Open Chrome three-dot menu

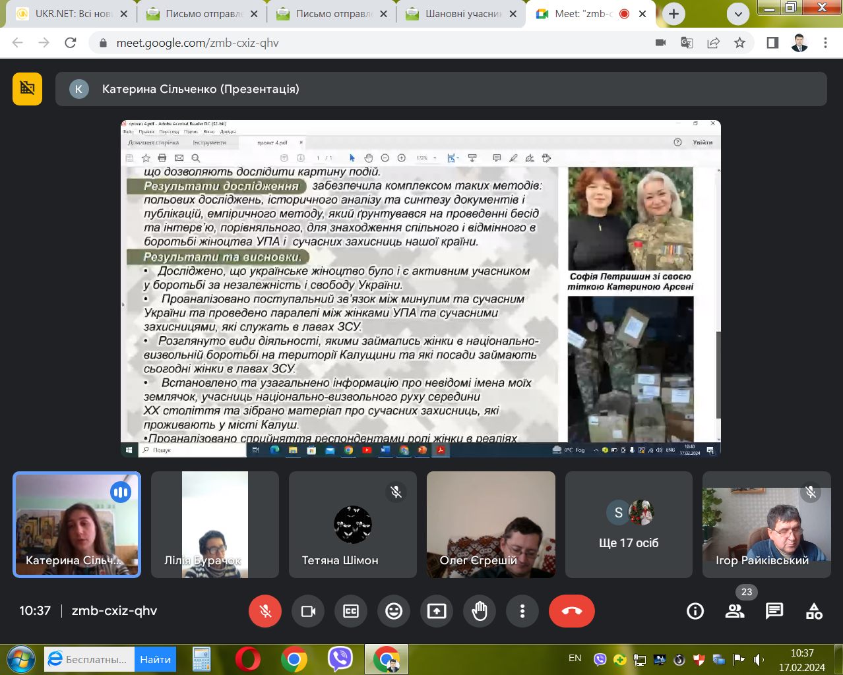click(x=825, y=43)
